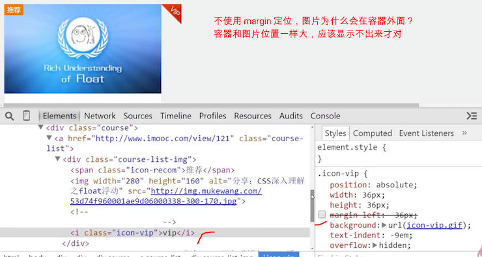Collapse the div class="course" node

click(x=40, y=128)
